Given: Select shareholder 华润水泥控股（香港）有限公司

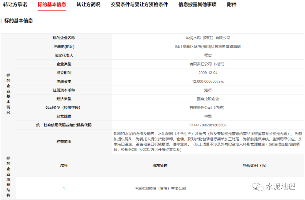Looking at the screenshot, I should point(160,188).
